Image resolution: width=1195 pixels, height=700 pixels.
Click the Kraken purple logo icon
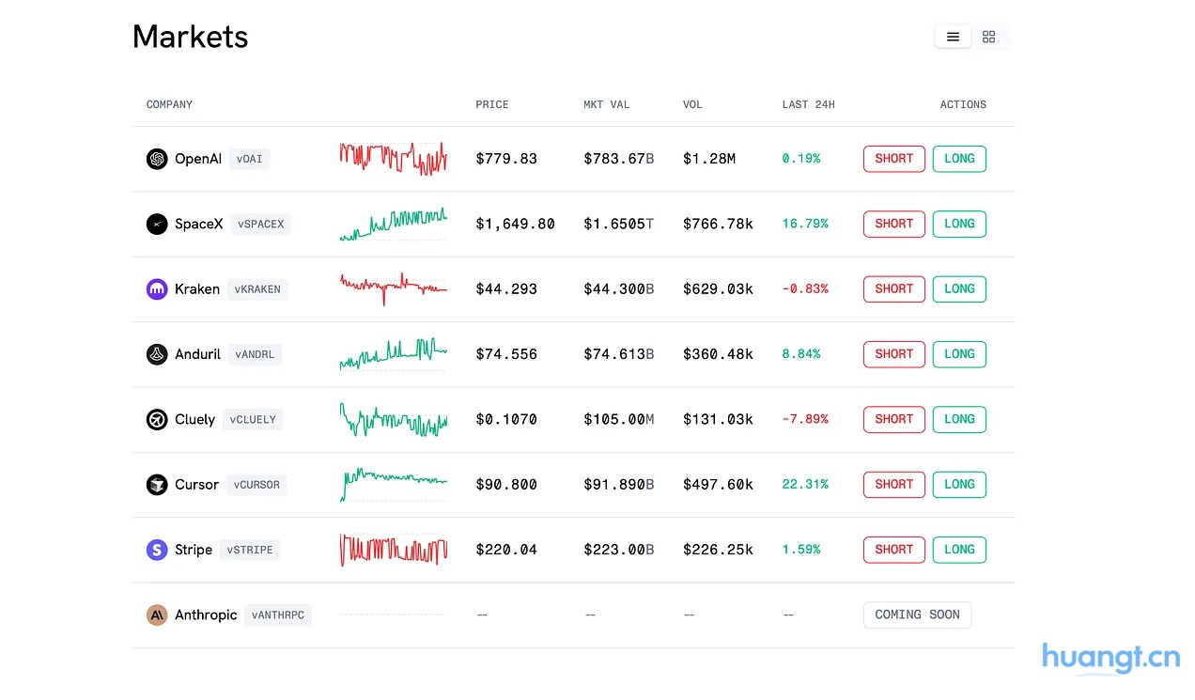coord(157,289)
